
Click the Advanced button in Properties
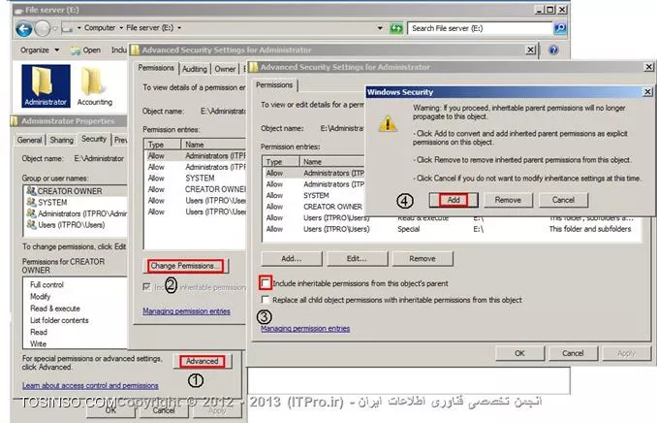click(x=202, y=361)
